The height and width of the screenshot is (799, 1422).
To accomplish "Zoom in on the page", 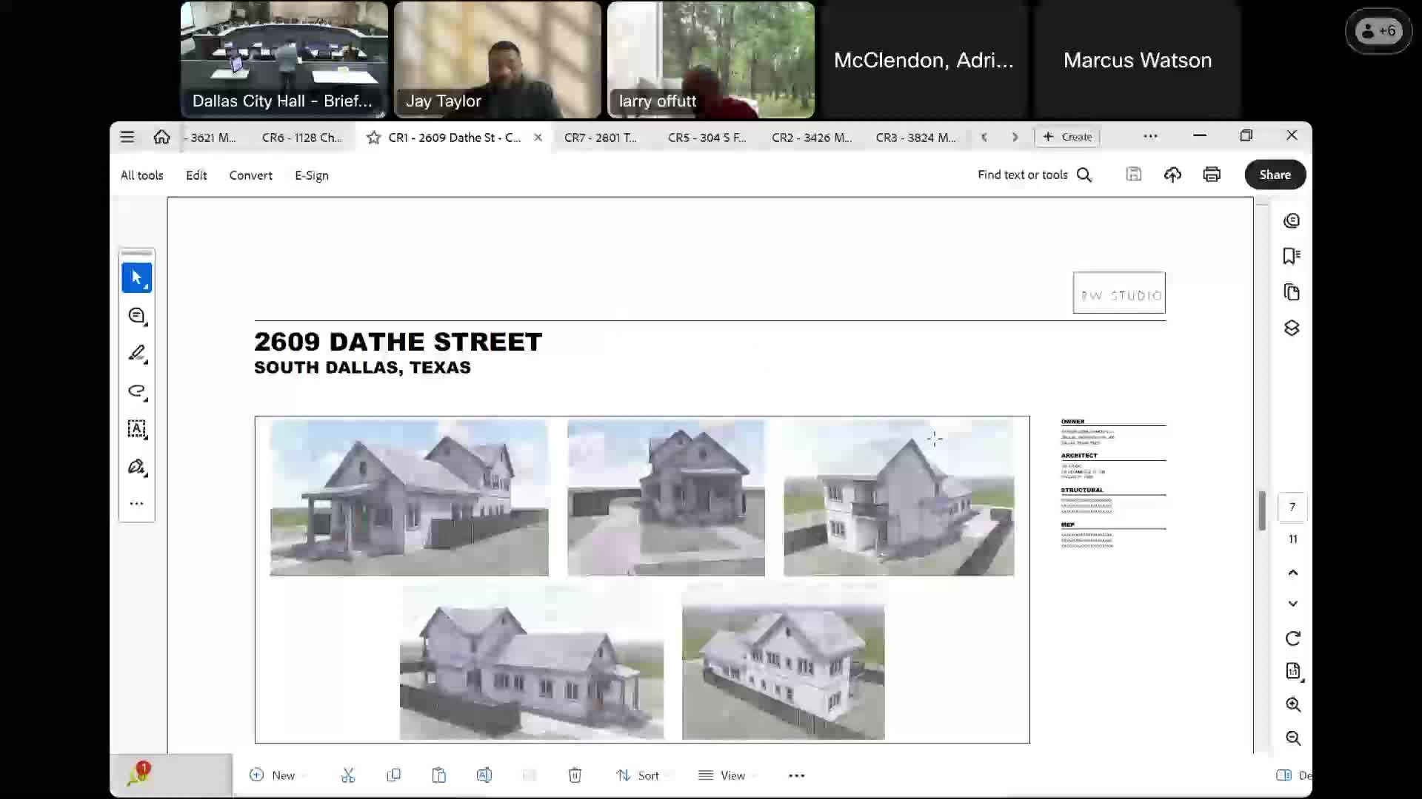I will click(1293, 705).
